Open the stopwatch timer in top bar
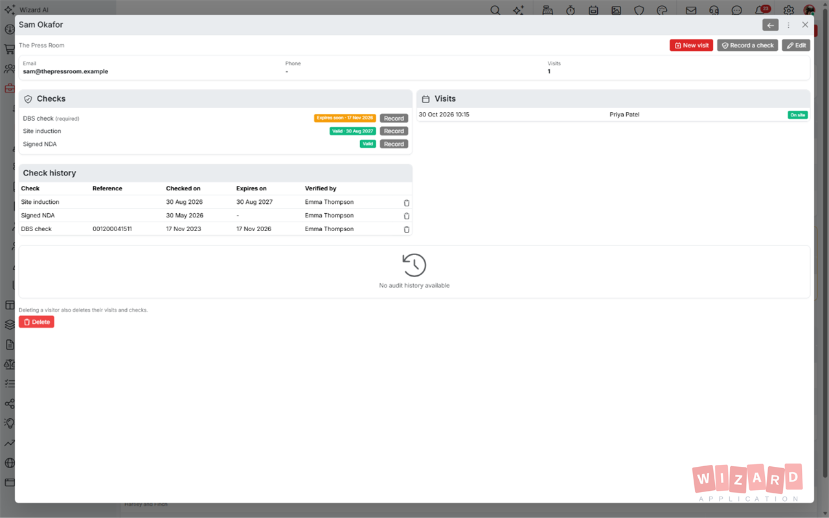The height and width of the screenshot is (518, 829). [x=571, y=10]
